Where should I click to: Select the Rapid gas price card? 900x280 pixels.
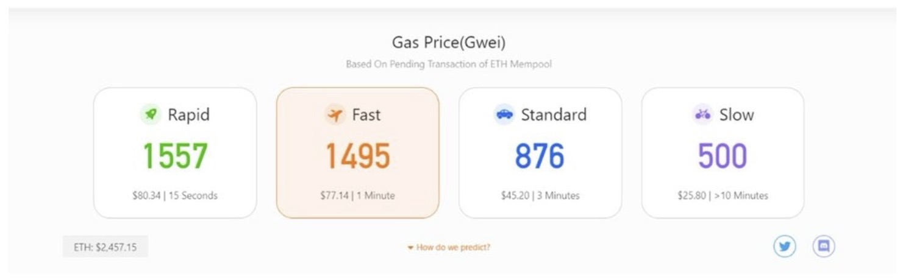tap(175, 153)
